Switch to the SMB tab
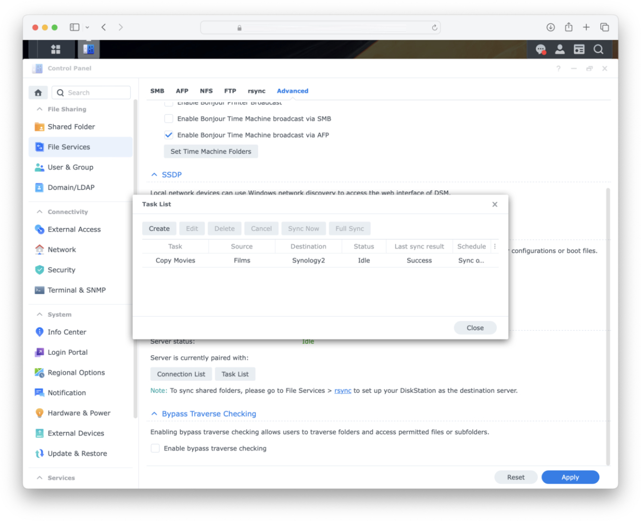The width and height of the screenshot is (641, 521). [x=157, y=91]
